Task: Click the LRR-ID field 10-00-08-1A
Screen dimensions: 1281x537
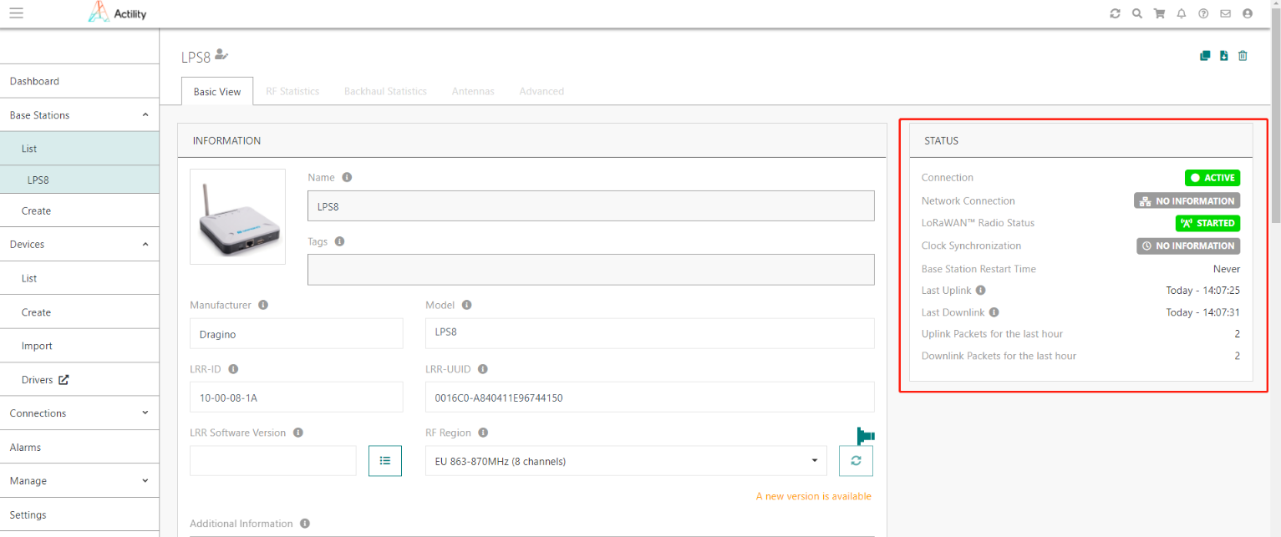Action: pos(296,398)
